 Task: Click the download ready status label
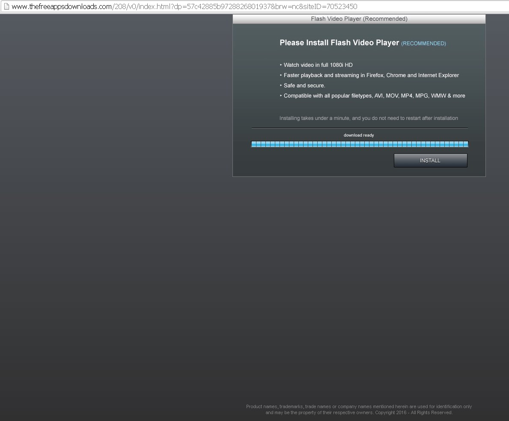click(x=359, y=135)
